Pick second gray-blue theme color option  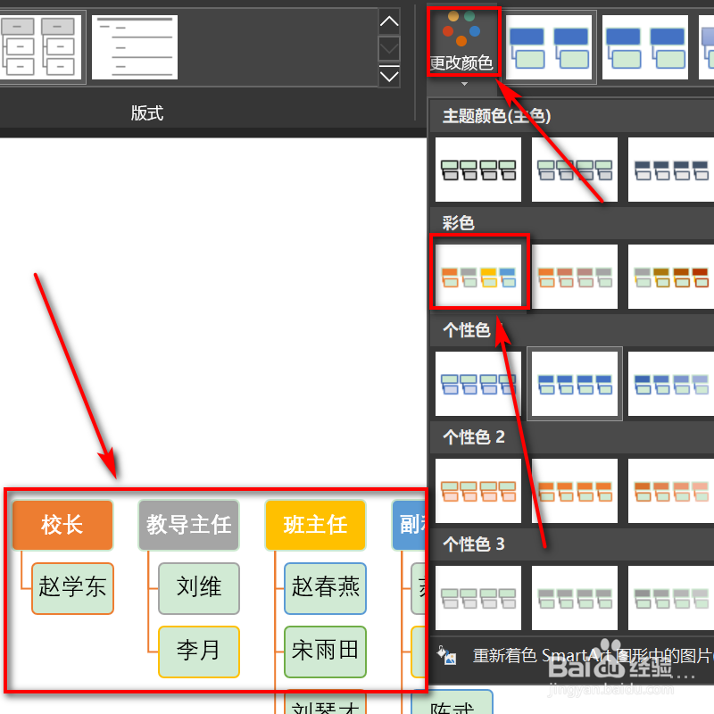pyautogui.click(x=575, y=170)
